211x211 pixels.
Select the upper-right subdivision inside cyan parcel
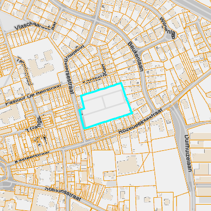114,99
